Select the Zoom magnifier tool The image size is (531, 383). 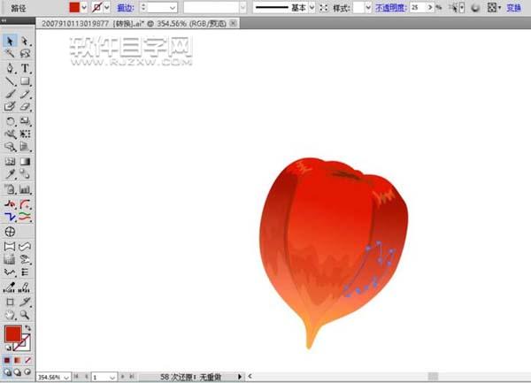(26, 314)
